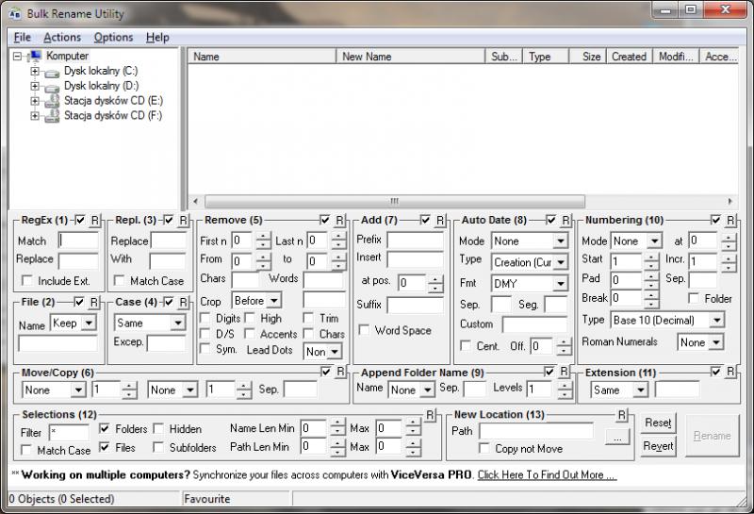Toggle the Subfolders checkbox in Selections
754x514 pixels.
[158, 448]
